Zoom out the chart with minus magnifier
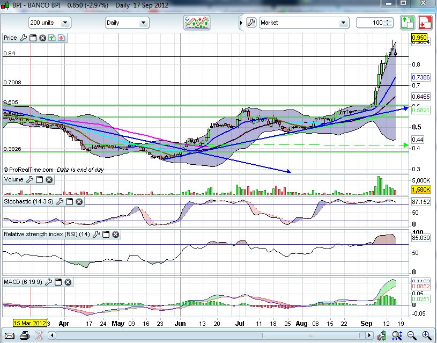The height and width of the screenshot is (343, 437). pyautogui.click(x=412, y=335)
